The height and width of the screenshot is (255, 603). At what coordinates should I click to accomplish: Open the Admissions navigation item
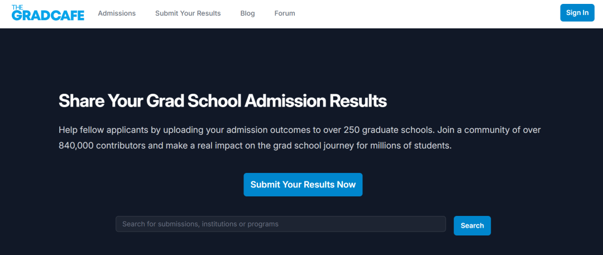tap(117, 13)
